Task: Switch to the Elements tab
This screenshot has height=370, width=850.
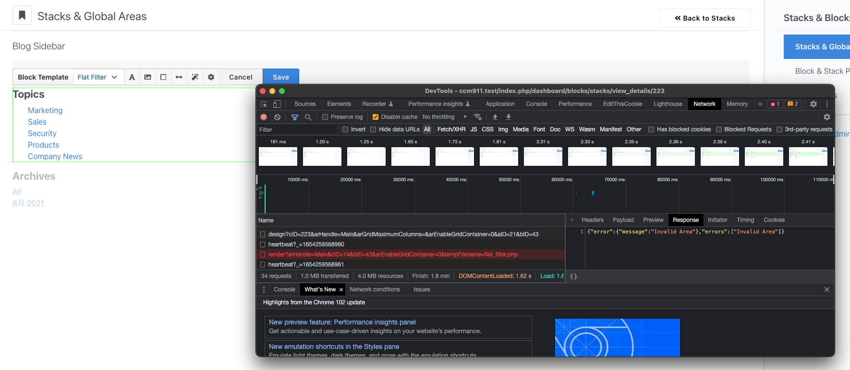Action: tap(339, 104)
